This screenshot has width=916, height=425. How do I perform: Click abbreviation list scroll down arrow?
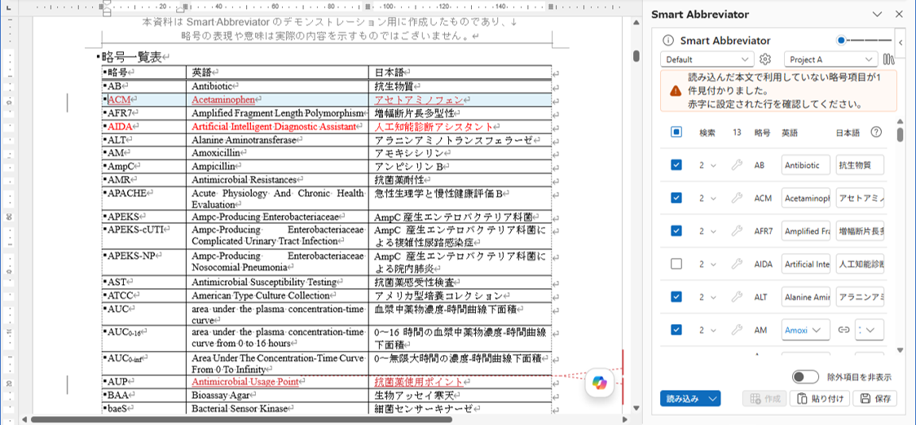901,350
